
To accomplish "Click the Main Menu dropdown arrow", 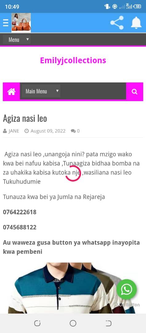I will [x=57, y=91].
